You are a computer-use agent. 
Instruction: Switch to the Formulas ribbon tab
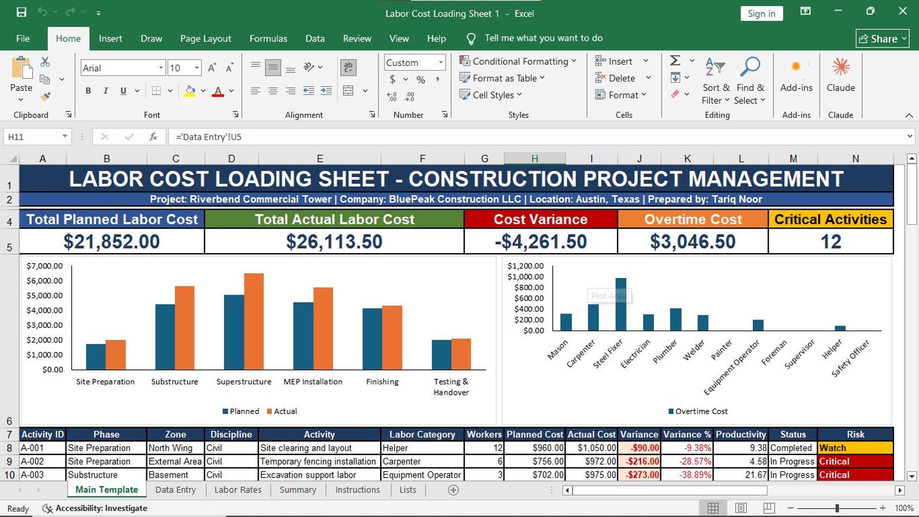tap(268, 38)
